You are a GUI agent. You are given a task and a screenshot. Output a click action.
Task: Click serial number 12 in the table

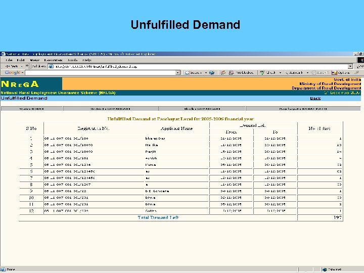click(x=31, y=211)
